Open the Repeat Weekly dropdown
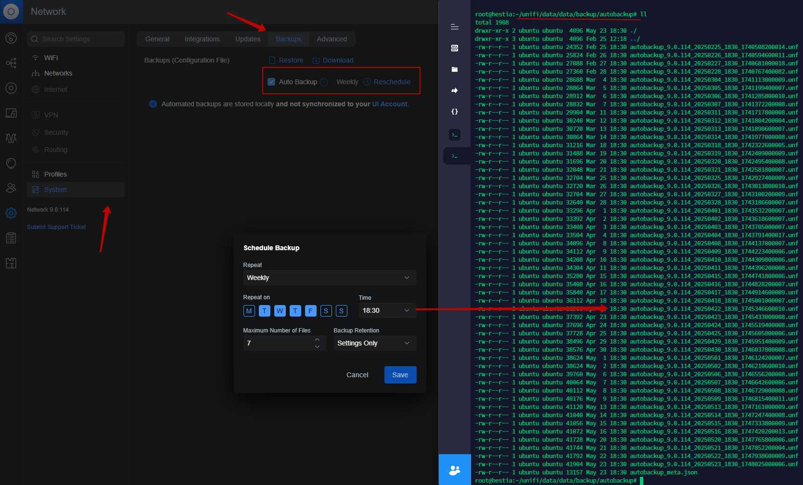This screenshot has height=485, width=803. (x=330, y=278)
